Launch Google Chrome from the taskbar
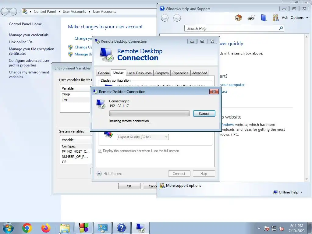This screenshot has height=234, width=312. 27,228
